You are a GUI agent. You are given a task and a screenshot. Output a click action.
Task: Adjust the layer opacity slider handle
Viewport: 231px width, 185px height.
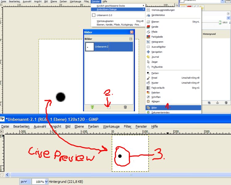[x=220, y=23]
